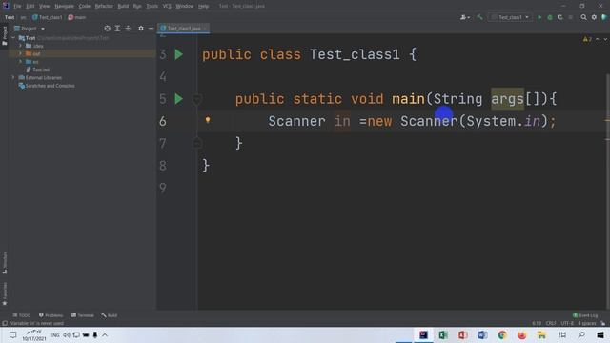The height and width of the screenshot is (343, 610).
Task: Open the Project view dropdown
Action: coord(30,29)
